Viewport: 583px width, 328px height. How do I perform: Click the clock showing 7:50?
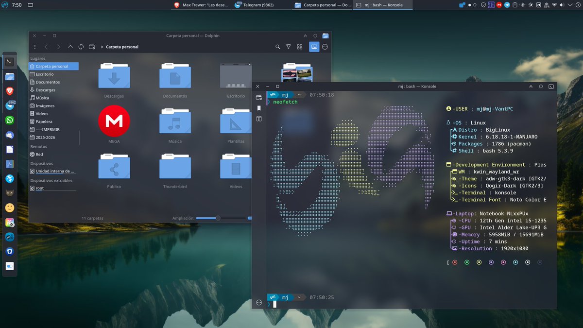tap(17, 5)
